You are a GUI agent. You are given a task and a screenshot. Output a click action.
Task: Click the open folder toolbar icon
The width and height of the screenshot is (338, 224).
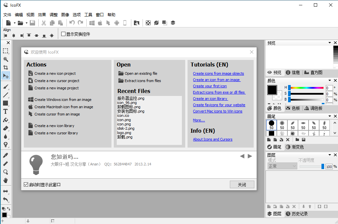pos(21,23)
